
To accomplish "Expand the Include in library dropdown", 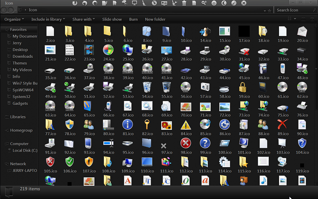I will pos(48,20).
